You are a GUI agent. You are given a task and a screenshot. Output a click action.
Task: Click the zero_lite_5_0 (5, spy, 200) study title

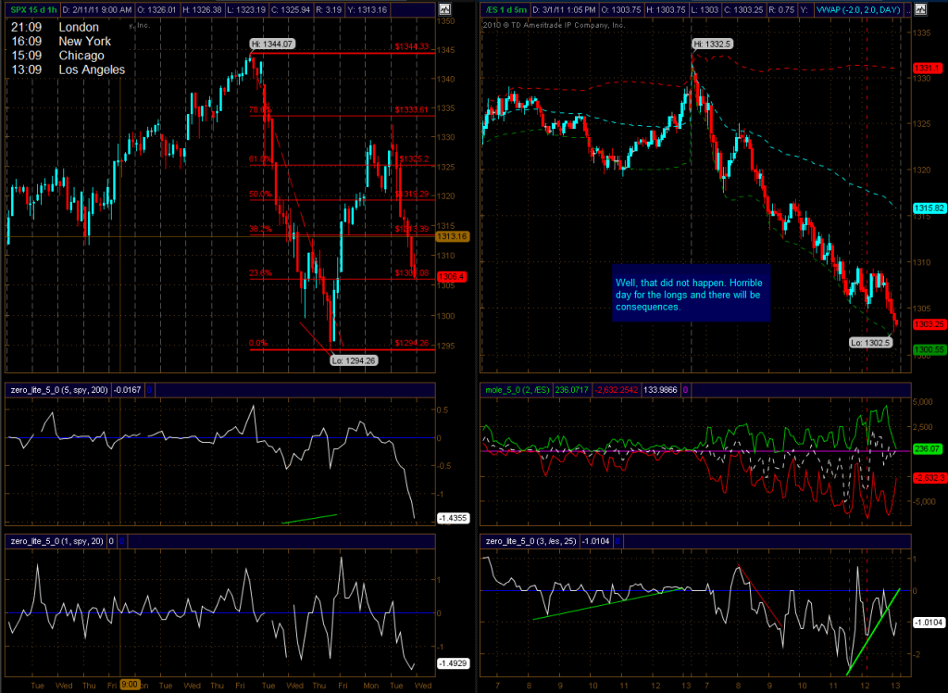tap(57, 390)
